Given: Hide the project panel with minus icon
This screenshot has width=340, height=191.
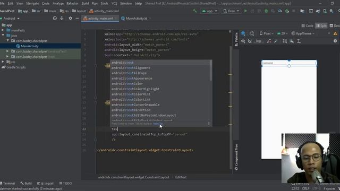Looking at the screenshot, I should pyautogui.click(x=77, y=19).
